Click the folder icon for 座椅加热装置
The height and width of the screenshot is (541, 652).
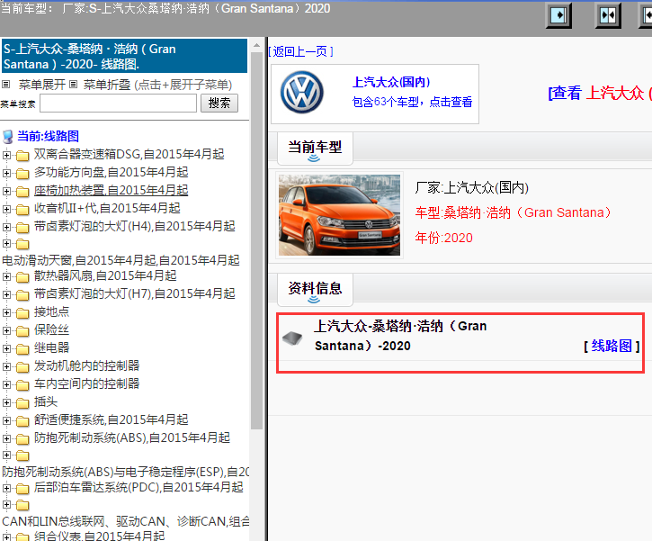pyautogui.click(x=22, y=192)
